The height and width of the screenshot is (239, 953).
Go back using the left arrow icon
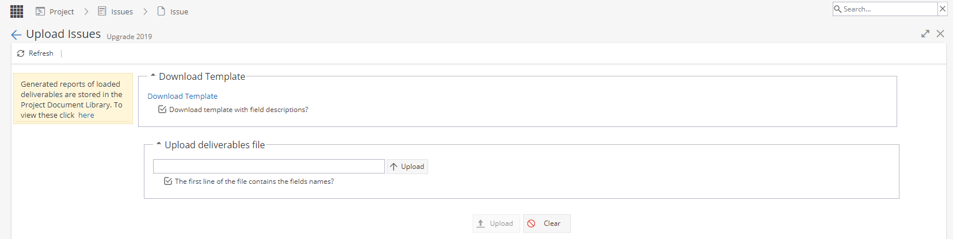click(16, 35)
